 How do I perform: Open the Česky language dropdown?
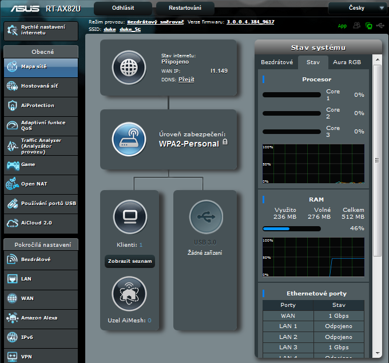[x=358, y=8]
